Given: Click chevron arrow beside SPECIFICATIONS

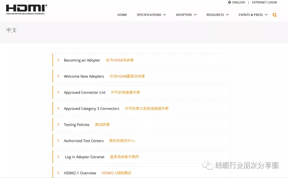Looking at the screenshot, I should pos(165,15).
